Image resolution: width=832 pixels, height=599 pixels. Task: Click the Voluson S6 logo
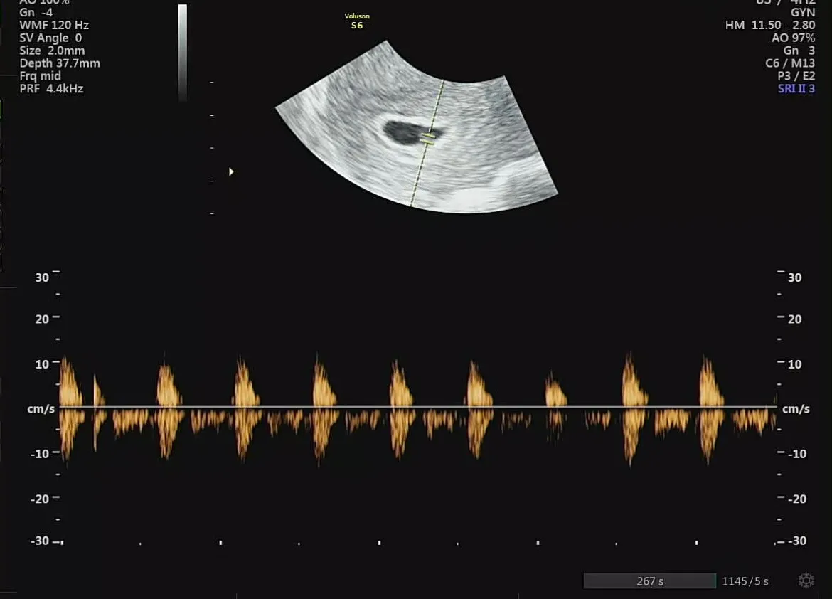click(x=357, y=21)
